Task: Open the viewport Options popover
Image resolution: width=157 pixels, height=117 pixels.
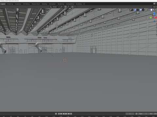Action: [155, 7]
